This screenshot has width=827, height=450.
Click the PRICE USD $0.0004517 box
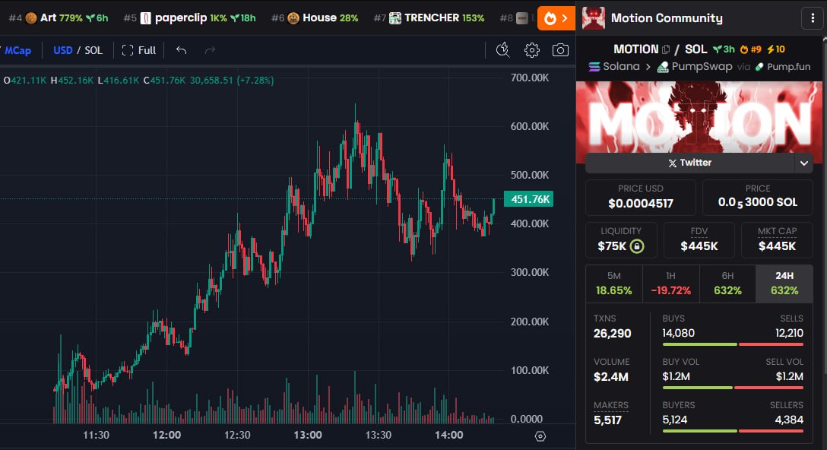click(641, 198)
